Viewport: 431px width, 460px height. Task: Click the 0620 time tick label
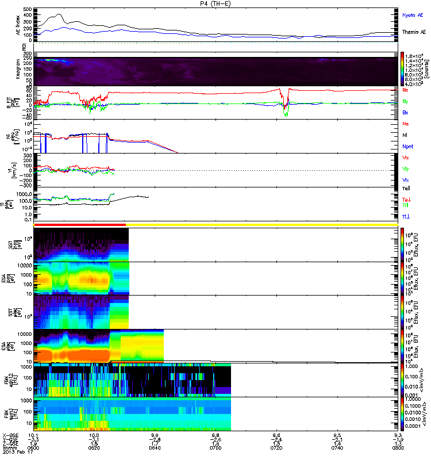click(x=94, y=448)
